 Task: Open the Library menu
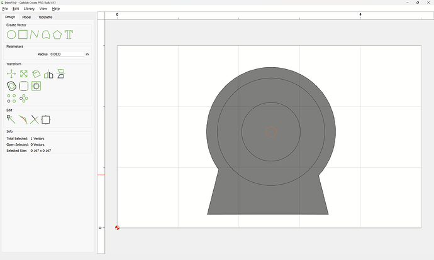pos(29,9)
